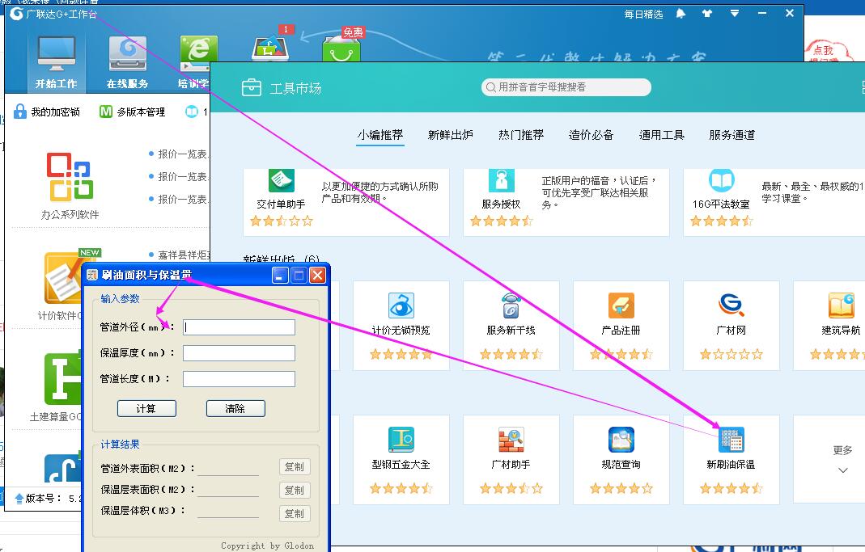
Task: Open the 16G平法教室 tool icon
Action: pyautogui.click(x=722, y=181)
